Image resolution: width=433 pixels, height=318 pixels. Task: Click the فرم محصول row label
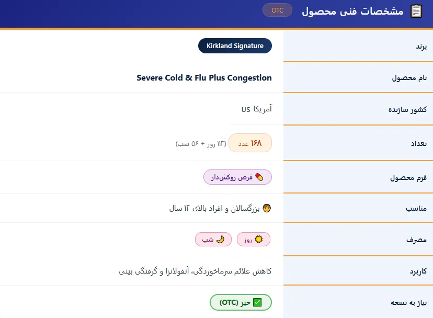point(408,178)
